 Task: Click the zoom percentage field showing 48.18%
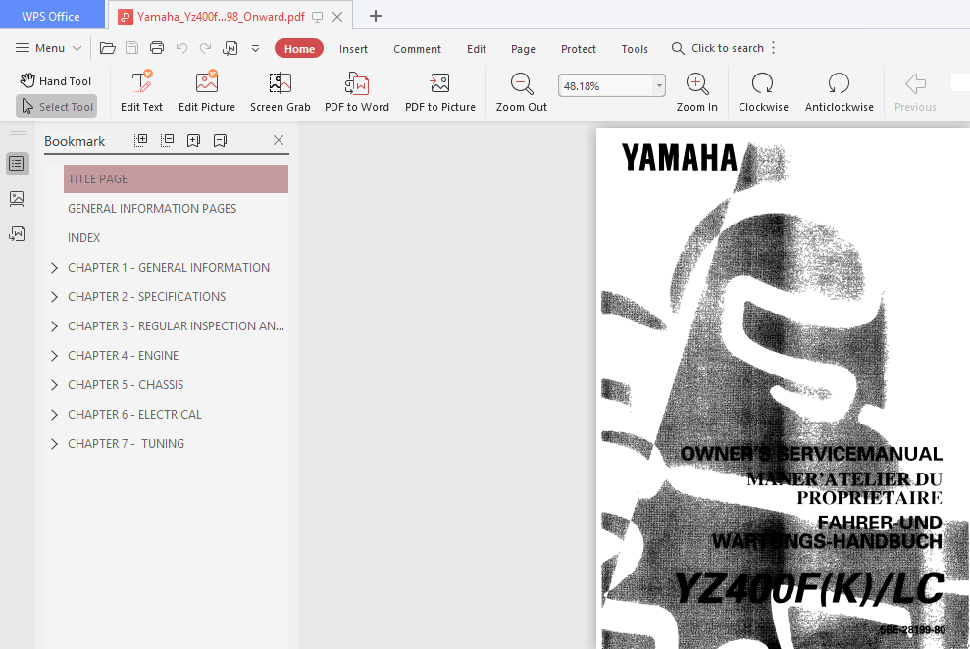tap(605, 86)
